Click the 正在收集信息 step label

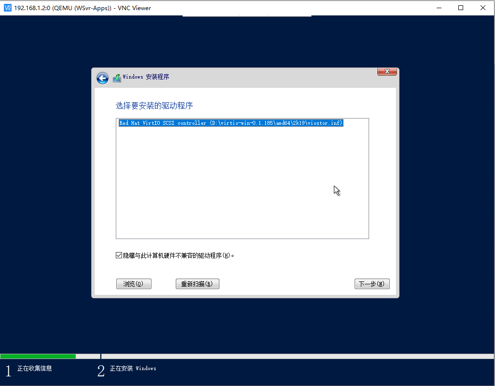tap(34, 368)
